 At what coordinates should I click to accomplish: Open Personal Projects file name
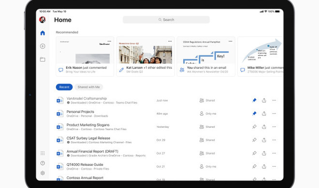tap(80, 111)
